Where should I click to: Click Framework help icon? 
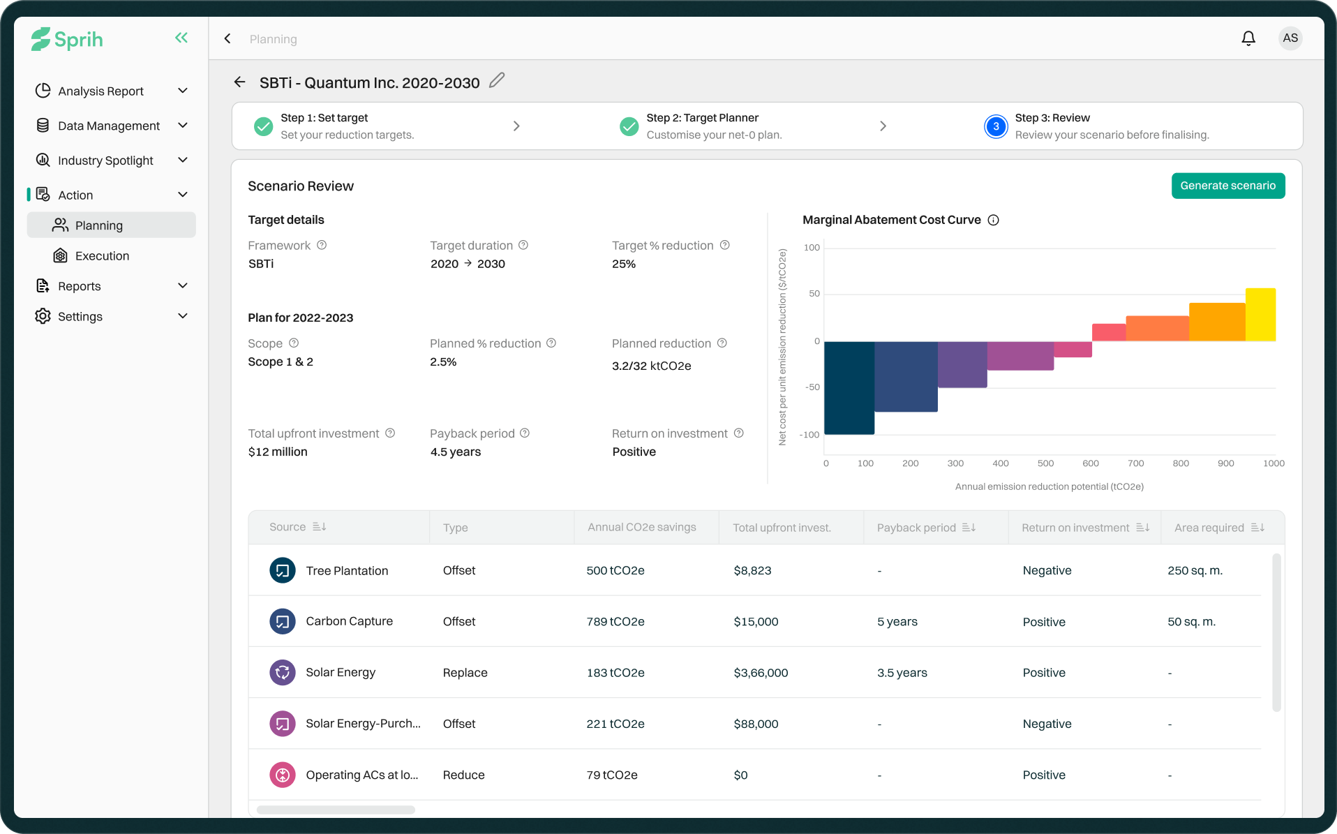point(322,245)
